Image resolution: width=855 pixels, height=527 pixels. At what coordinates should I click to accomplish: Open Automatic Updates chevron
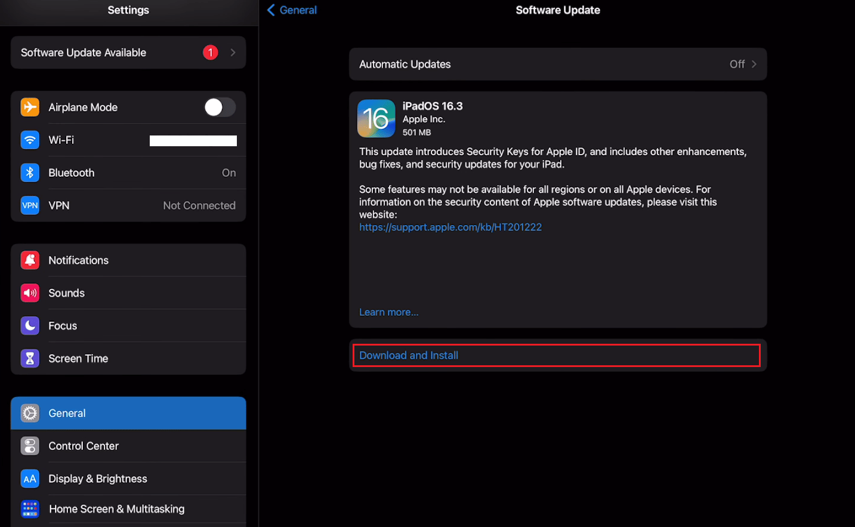click(x=754, y=64)
